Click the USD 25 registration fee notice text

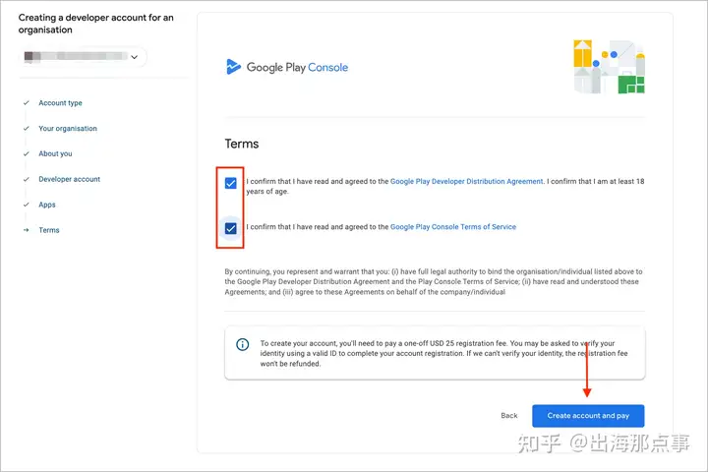pos(443,353)
